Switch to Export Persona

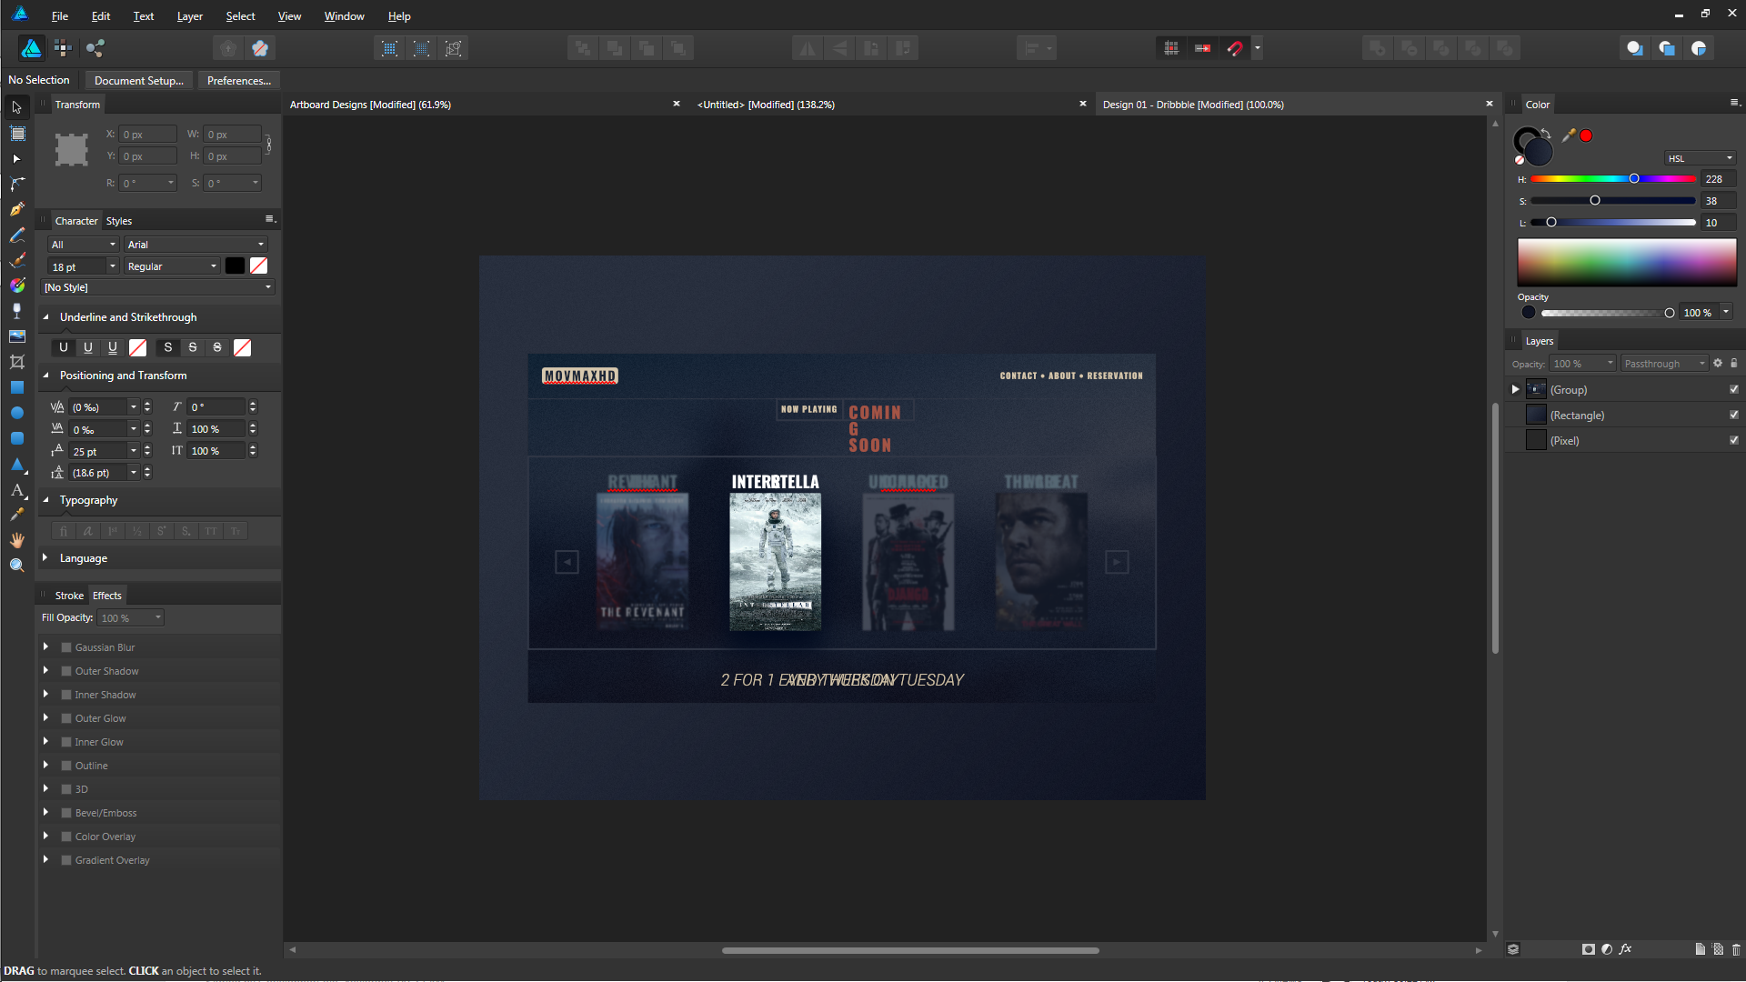(95, 48)
